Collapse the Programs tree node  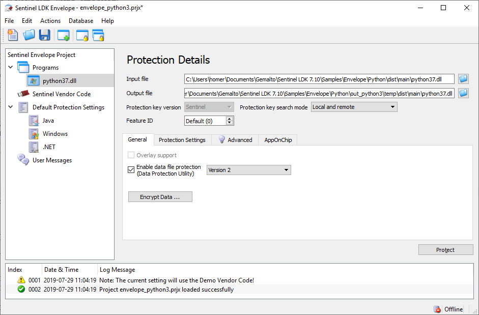tap(11, 67)
